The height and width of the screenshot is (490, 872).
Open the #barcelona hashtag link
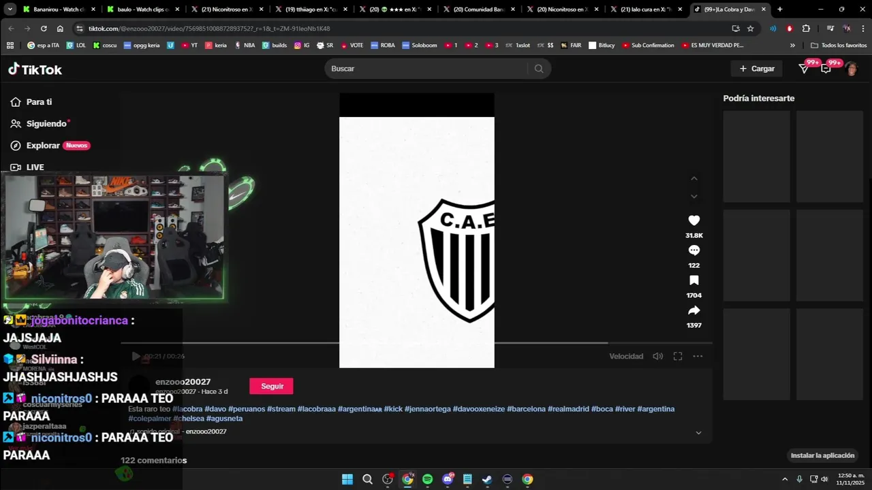click(526, 409)
